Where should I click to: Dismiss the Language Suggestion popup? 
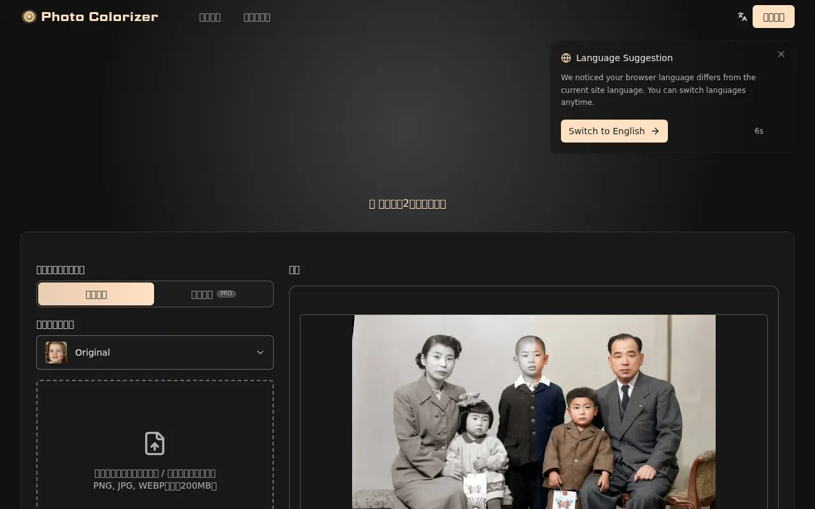pyautogui.click(x=781, y=54)
